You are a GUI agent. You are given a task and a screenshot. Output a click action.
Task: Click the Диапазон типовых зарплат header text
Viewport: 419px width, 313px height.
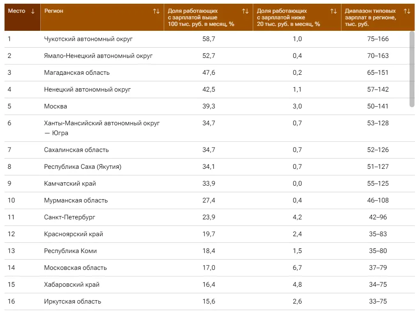point(370,17)
